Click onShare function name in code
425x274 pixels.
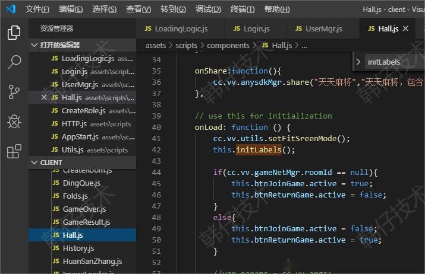210,71
